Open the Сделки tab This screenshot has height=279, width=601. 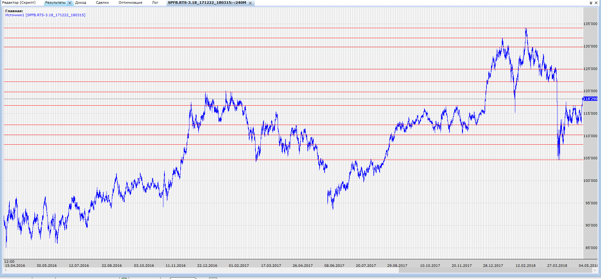coord(102,2)
